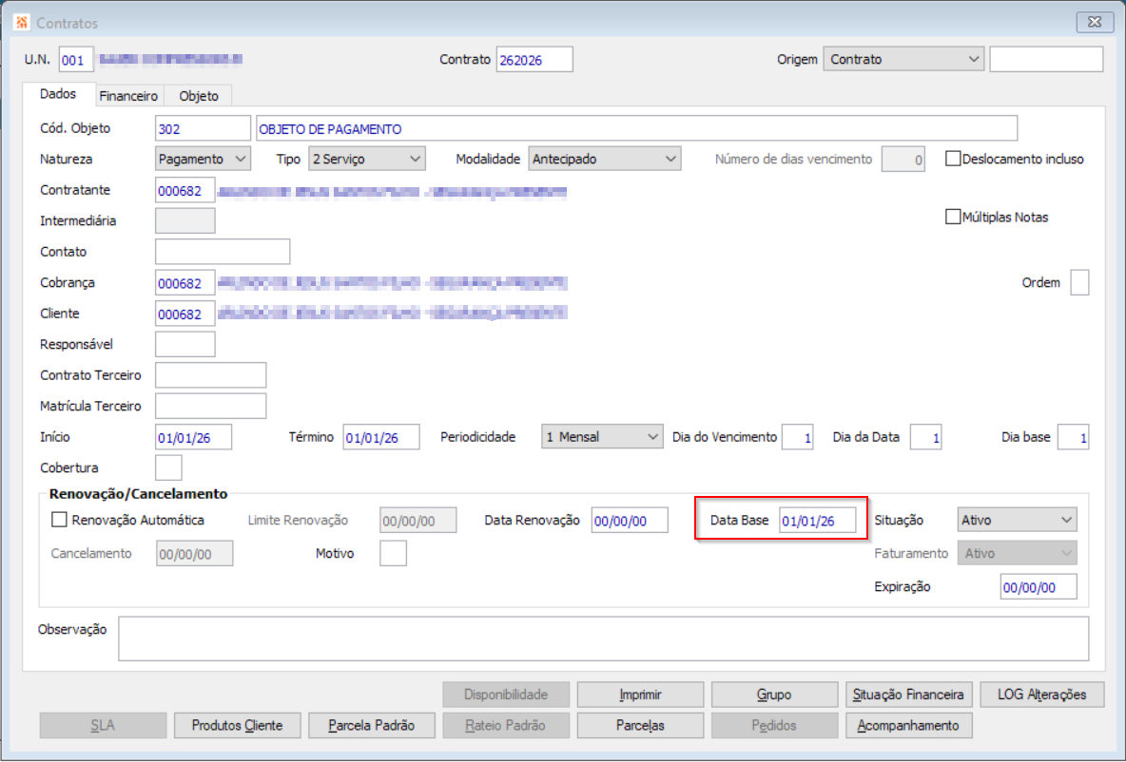This screenshot has width=1126, height=762.
Task: Click the SLA button
Action: click(x=104, y=725)
